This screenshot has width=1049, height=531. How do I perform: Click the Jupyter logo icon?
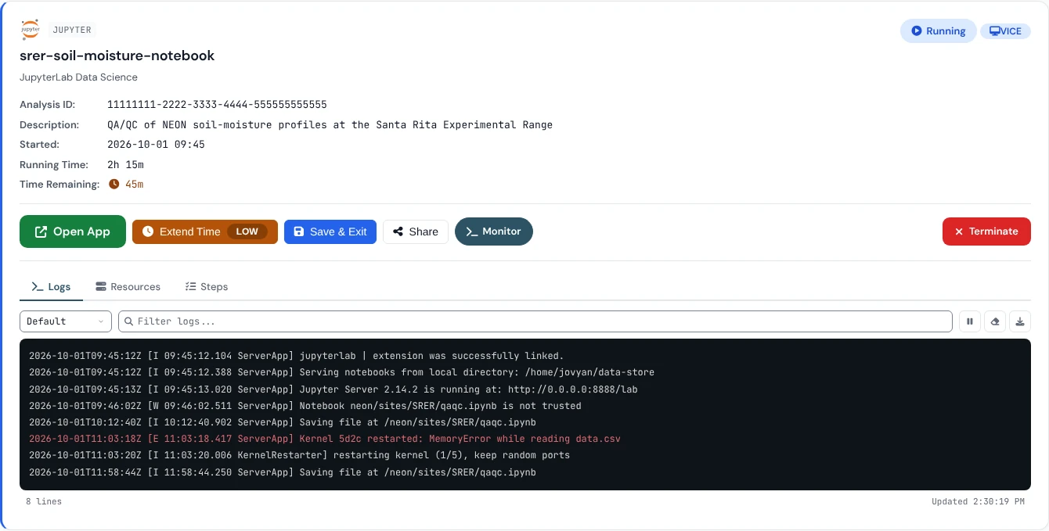click(x=31, y=30)
